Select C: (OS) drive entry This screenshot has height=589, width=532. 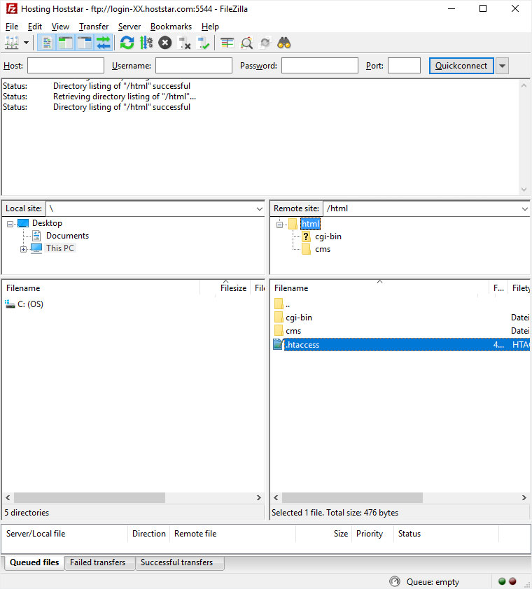click(x=31, y=304)
